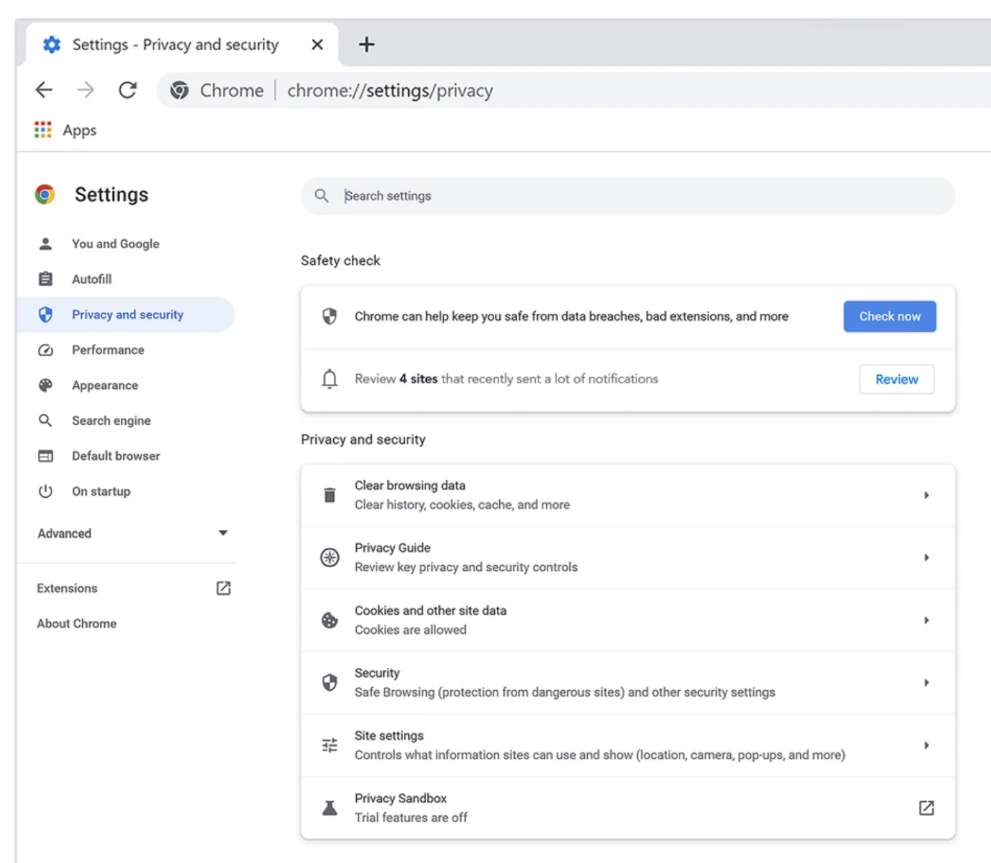Click About Chrome in the sidebar

[77, 623]
